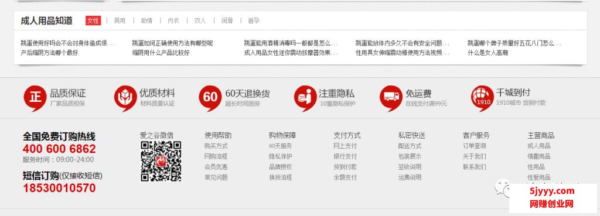Screen dimensions: 600x216
Task: Click the 成人用品知道 section heading
Action: coord(47,20)
